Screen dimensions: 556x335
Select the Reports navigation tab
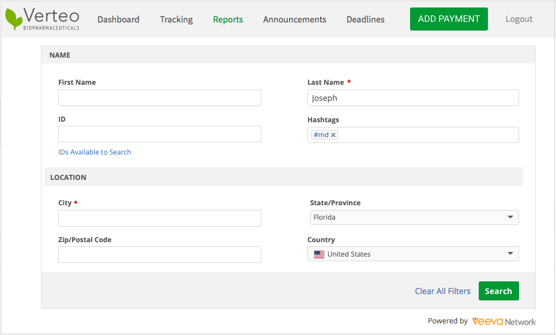(x=228, y=19)
